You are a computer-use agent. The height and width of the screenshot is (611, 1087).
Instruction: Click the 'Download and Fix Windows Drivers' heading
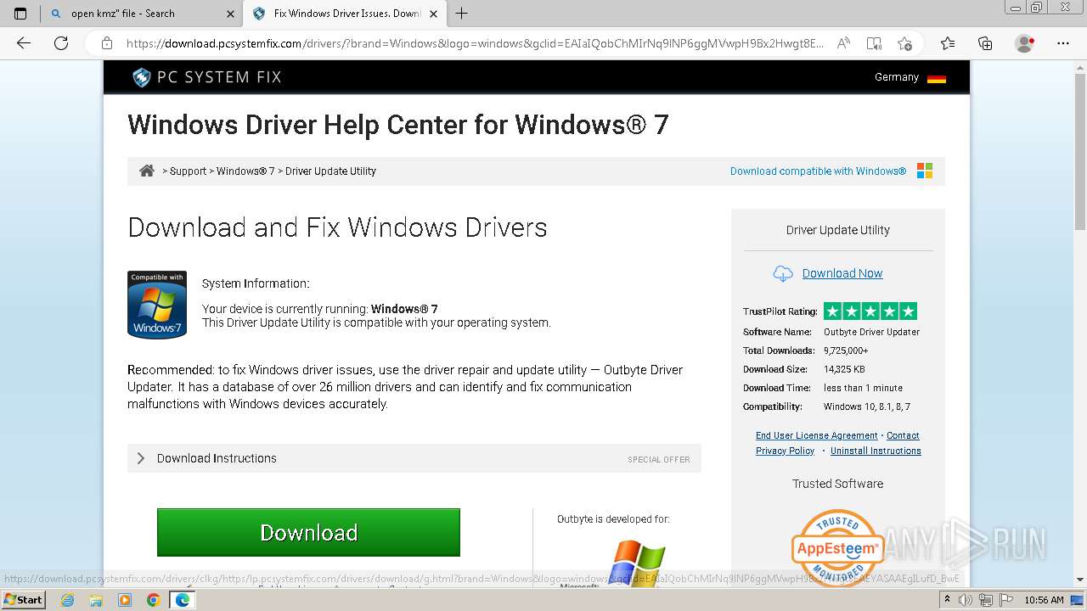(x=337, y=227)
